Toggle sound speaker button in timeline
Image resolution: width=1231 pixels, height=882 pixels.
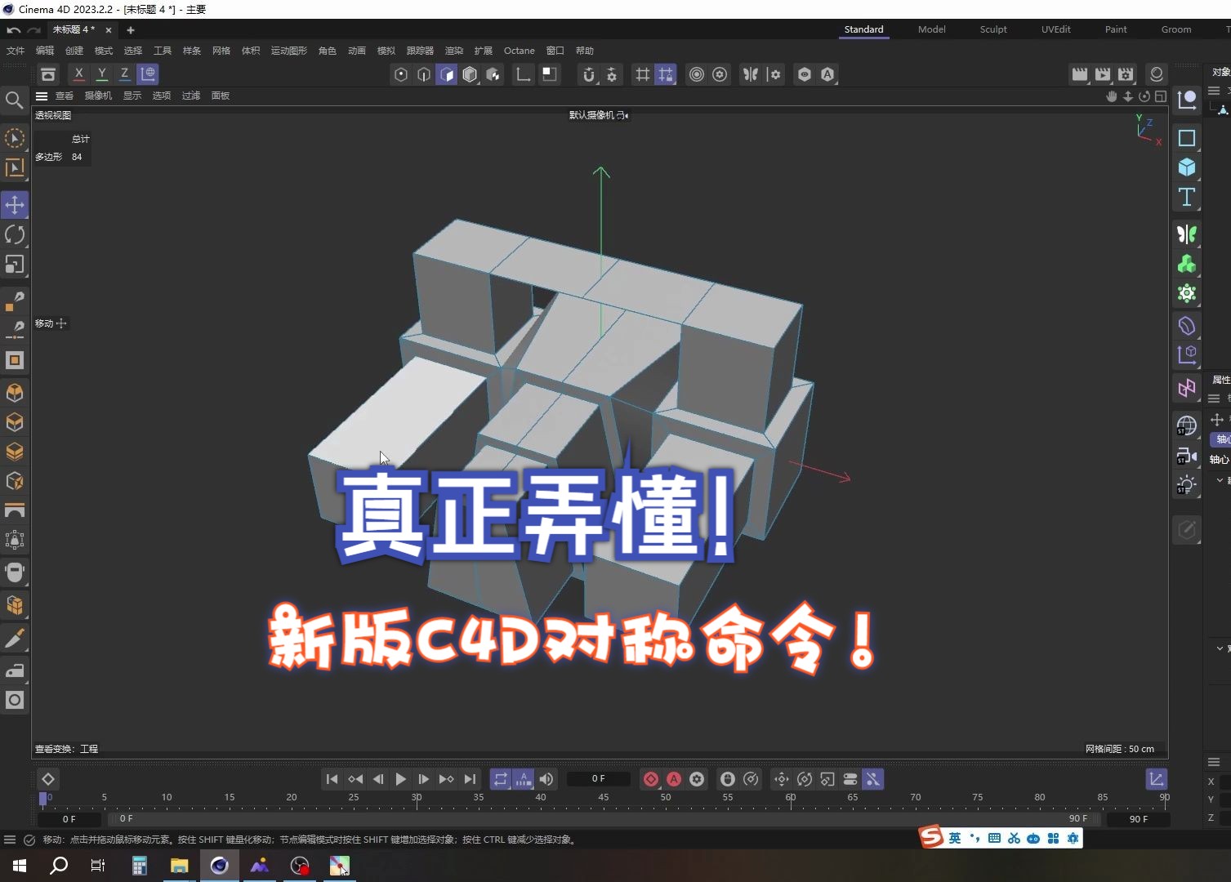(546, 779)
